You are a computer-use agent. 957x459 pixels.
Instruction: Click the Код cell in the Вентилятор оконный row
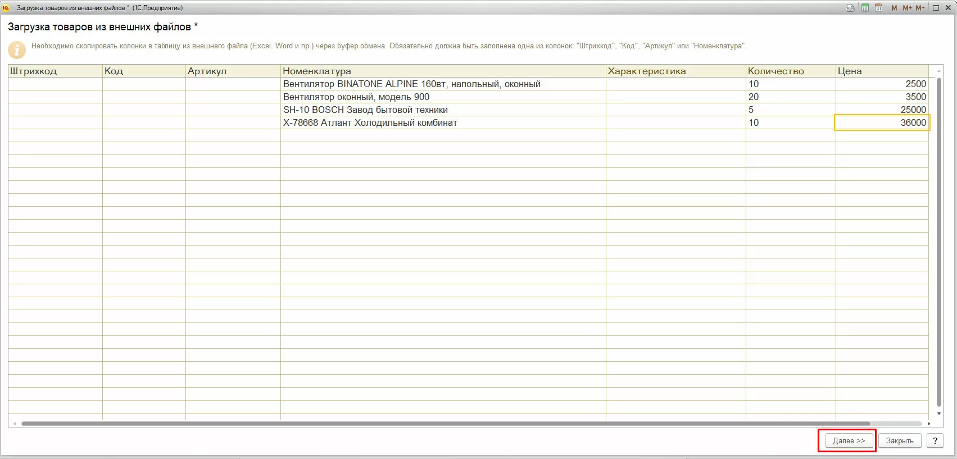144,97
